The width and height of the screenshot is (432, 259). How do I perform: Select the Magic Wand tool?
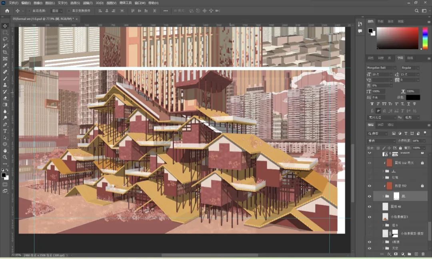pos(5,45)
